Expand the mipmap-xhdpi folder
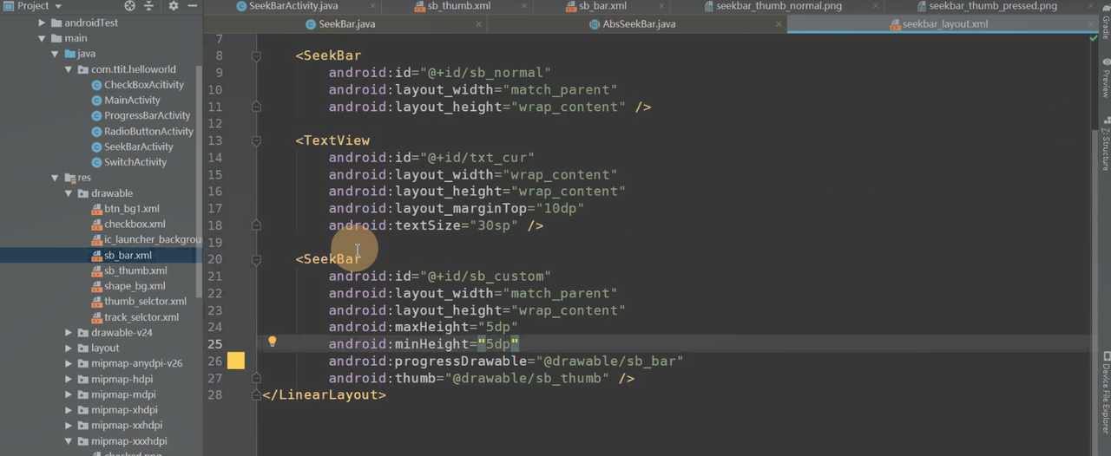This screenshot has width=1111, height=456. tap(69, 410)
